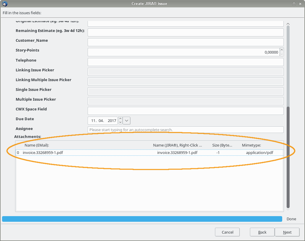
Task: Close the Create JIRA issue dialog
Action: coord(300,4)
